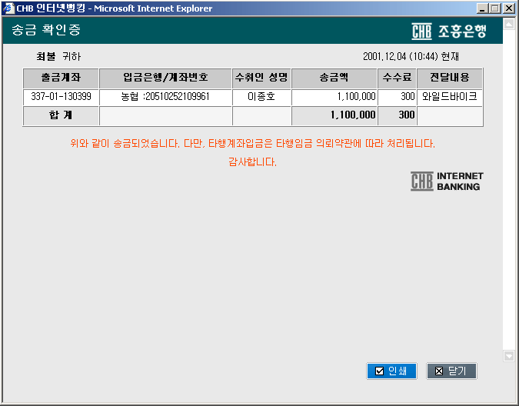Select recipient name 이종호

click(x=261, y=97)
